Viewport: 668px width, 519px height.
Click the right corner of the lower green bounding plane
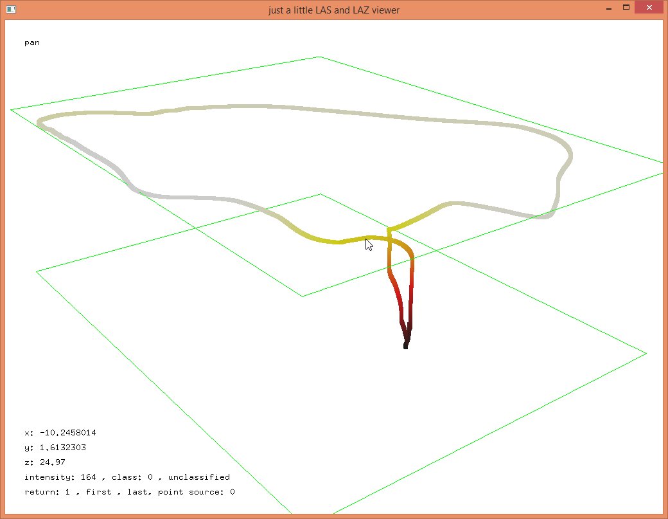pos(646,353)
